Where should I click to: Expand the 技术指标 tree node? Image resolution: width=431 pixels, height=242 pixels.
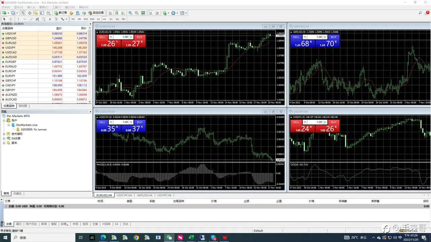pyautogui.click(x=4, y=134)
